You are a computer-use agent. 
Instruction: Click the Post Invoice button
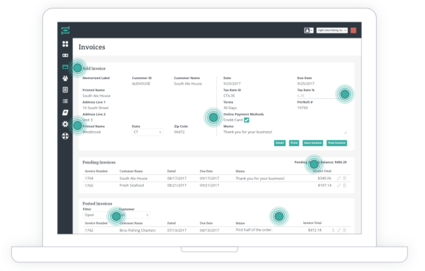[337, 143]
